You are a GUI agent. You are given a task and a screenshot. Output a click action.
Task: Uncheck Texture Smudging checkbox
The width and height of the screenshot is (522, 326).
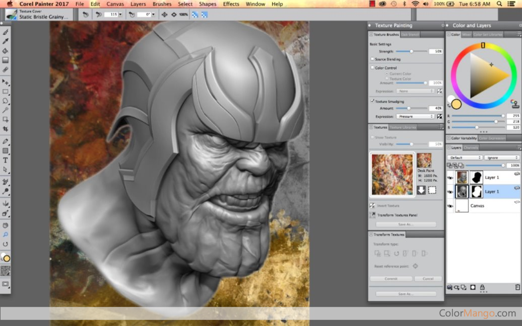click(372, 101)
